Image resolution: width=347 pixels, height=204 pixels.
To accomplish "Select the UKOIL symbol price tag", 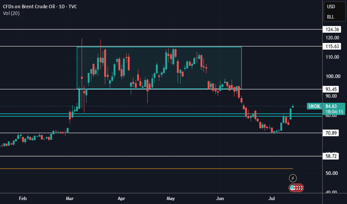I will tap(315, 106).
